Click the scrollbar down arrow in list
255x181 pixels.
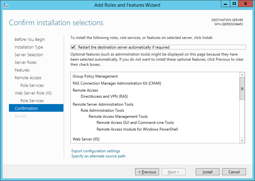(x=242, y=140)
